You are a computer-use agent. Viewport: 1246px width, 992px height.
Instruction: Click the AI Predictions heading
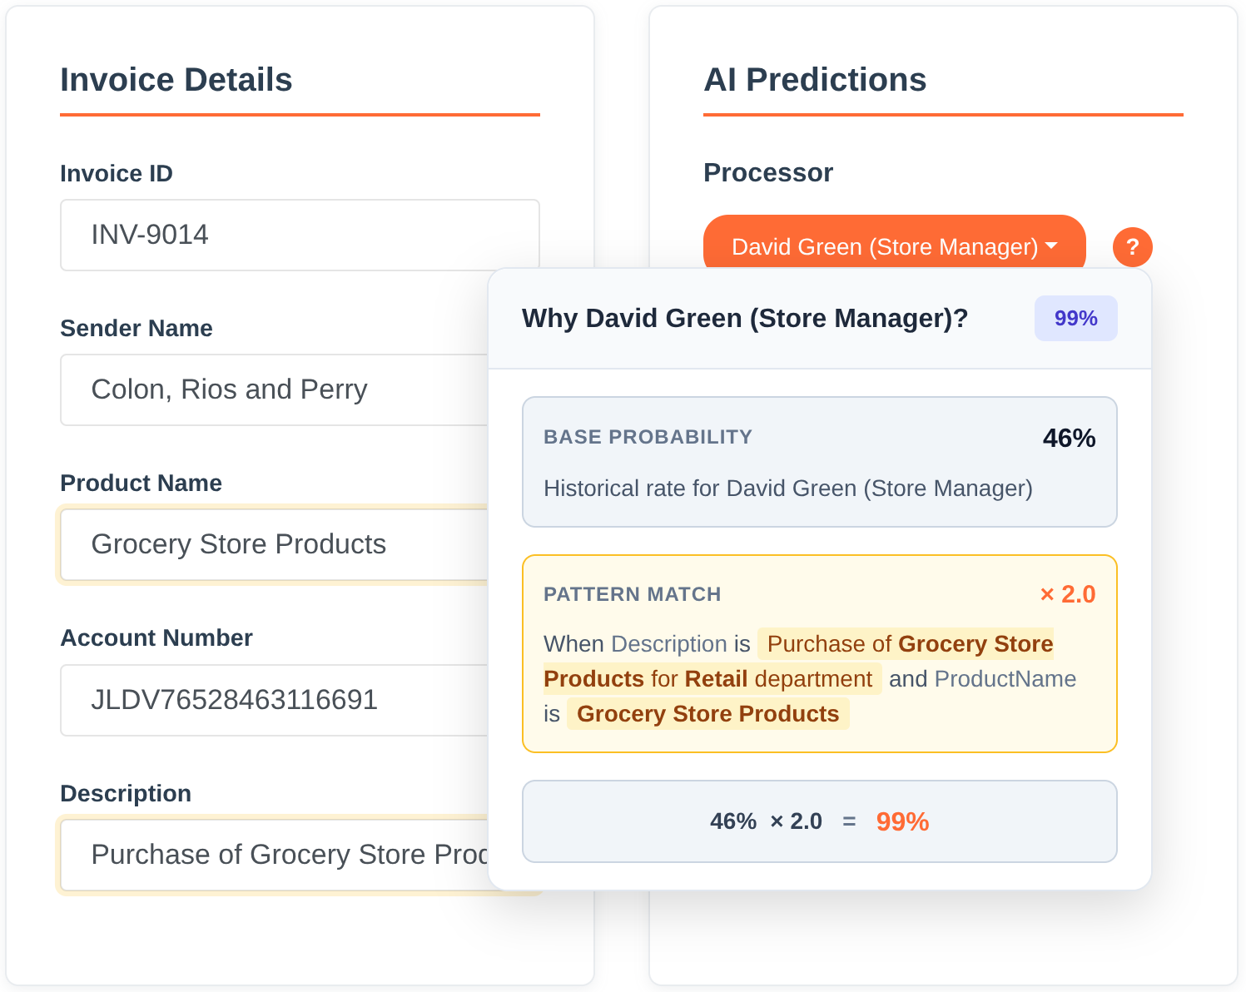point(815,80)
